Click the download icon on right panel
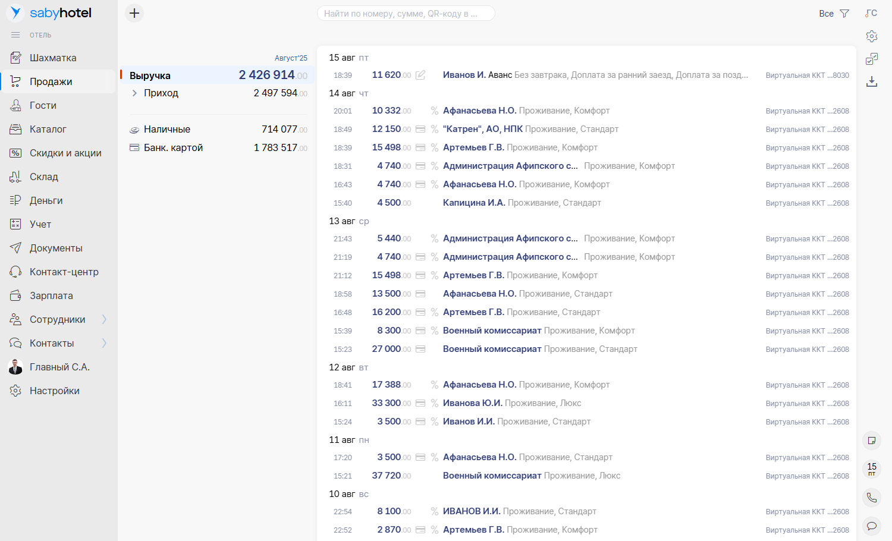The width and height of the screenshot is (892, 541). pyautogui.click(x=872, y=81)
